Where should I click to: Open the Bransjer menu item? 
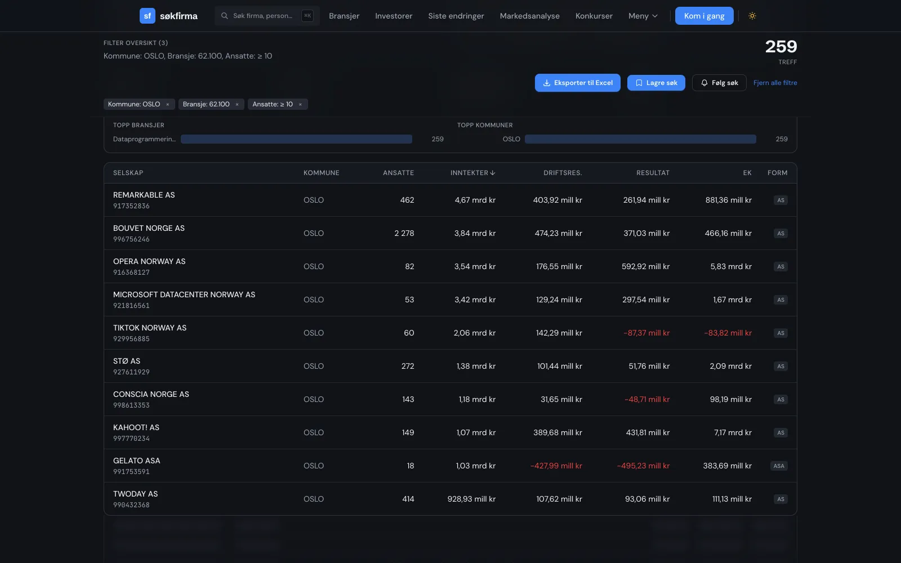pos(344,16)
